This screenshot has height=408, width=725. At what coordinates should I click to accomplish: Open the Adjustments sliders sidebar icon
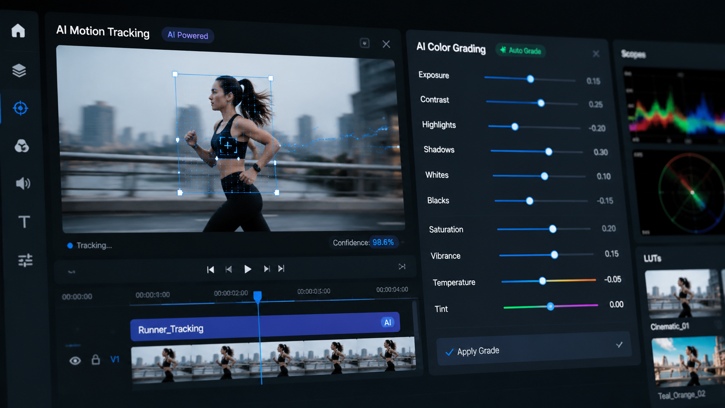pyautogui.click(x=25, y=260)
